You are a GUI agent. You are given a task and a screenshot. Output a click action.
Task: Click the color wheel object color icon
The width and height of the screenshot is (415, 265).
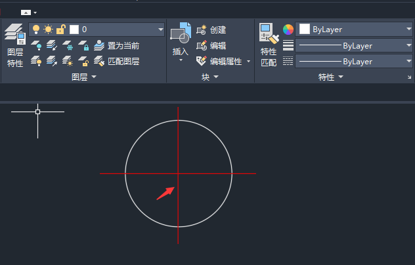[x=288, y=30]
